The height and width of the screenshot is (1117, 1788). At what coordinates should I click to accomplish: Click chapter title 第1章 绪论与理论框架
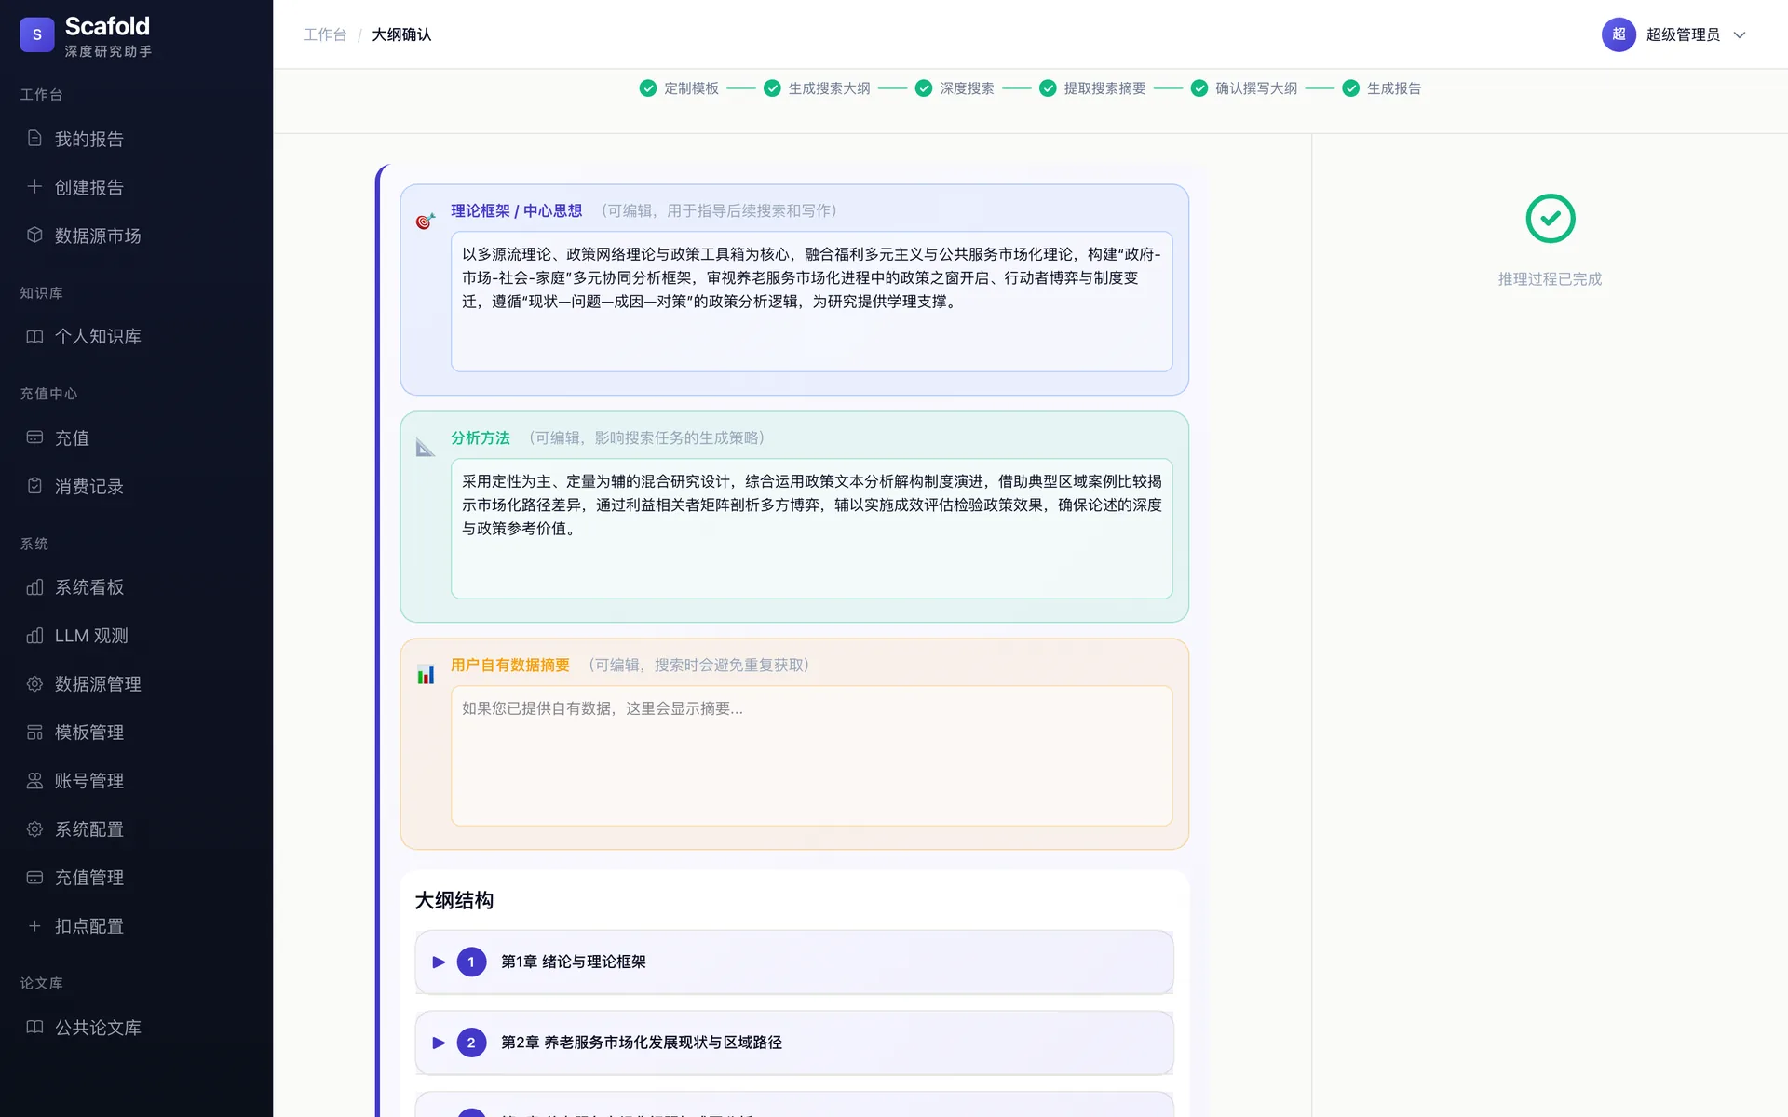tap(574, 962)
